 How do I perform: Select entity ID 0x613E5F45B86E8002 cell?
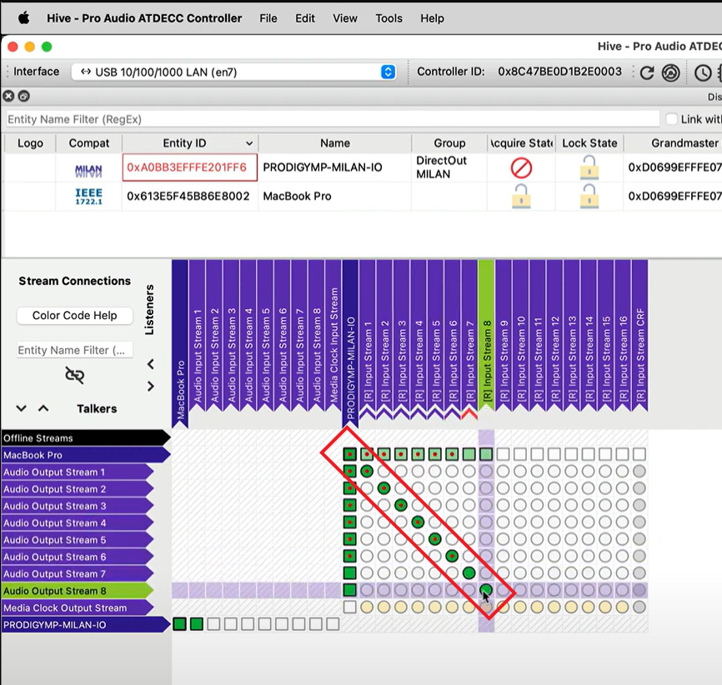[189, 196]
